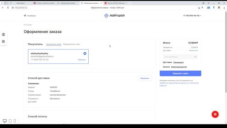Switch to desktop preview monitor icon

[x=5, y=121]
